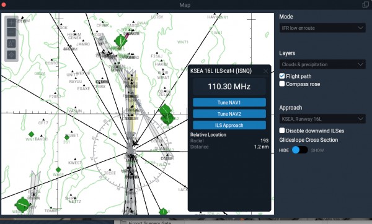Screen dimensions: 372x224
Task: Check Disable downwind ILSes
Action: click(x=282, y=131)
